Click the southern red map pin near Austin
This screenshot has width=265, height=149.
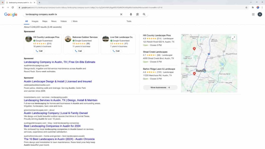(x=194, y=73)
